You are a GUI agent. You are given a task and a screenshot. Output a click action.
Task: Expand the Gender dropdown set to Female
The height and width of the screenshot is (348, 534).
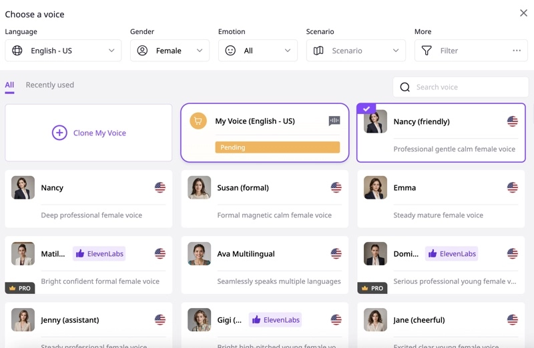[x=170, y=51]
